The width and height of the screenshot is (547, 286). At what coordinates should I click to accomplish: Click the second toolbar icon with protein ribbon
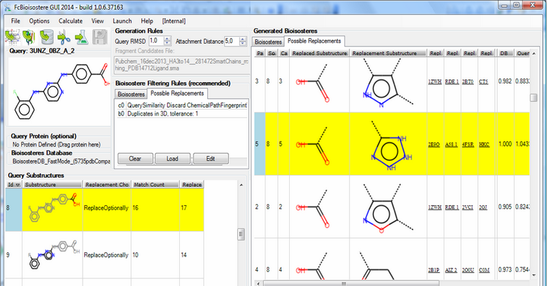(30, 37)
